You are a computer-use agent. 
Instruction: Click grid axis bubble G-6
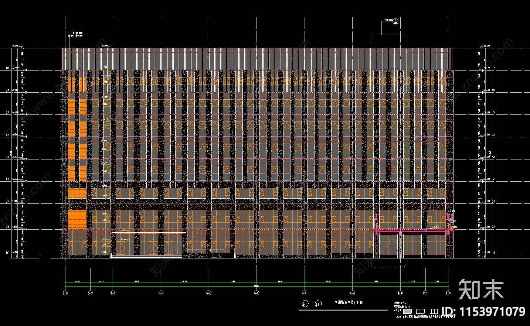(x=305, y=293)
